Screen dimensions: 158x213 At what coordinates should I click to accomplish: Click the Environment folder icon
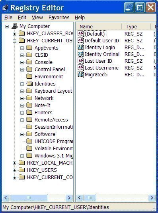pos(29,76)
